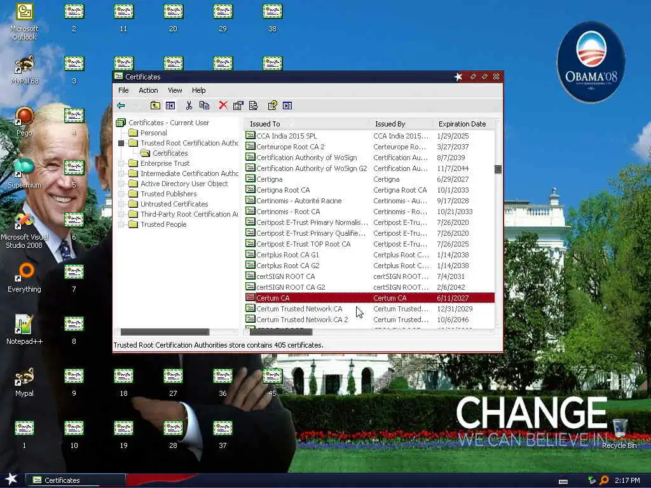Image resolution: width=651 pixels, height=488 pixels.
Task: Toggle the Show/Hide Console Tree toolbar icon
Action: (x=170, y=105)
